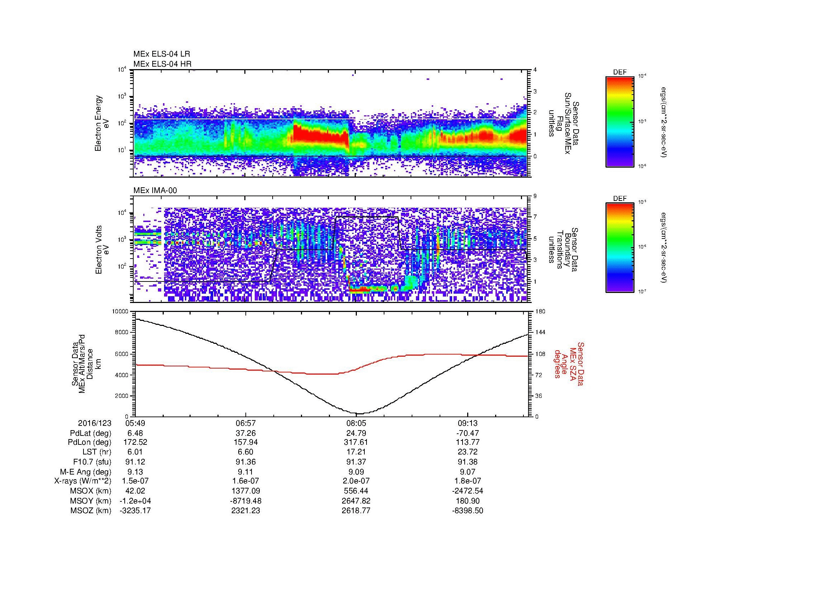Viewport: 838px width, 592px height.
Task: Click the 'MSOZ (km)' row label
Action: (x=91, y=511)
